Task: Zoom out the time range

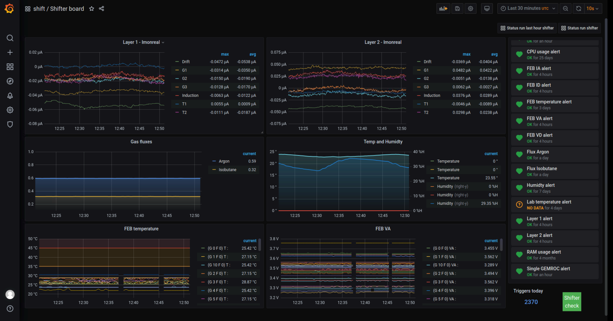Action: (x=565, y=9)
